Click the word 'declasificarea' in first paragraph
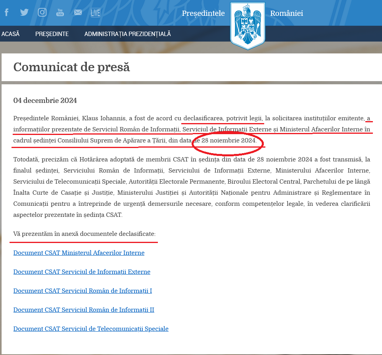This screenshot has height=355, width=382. coord(203,118)
